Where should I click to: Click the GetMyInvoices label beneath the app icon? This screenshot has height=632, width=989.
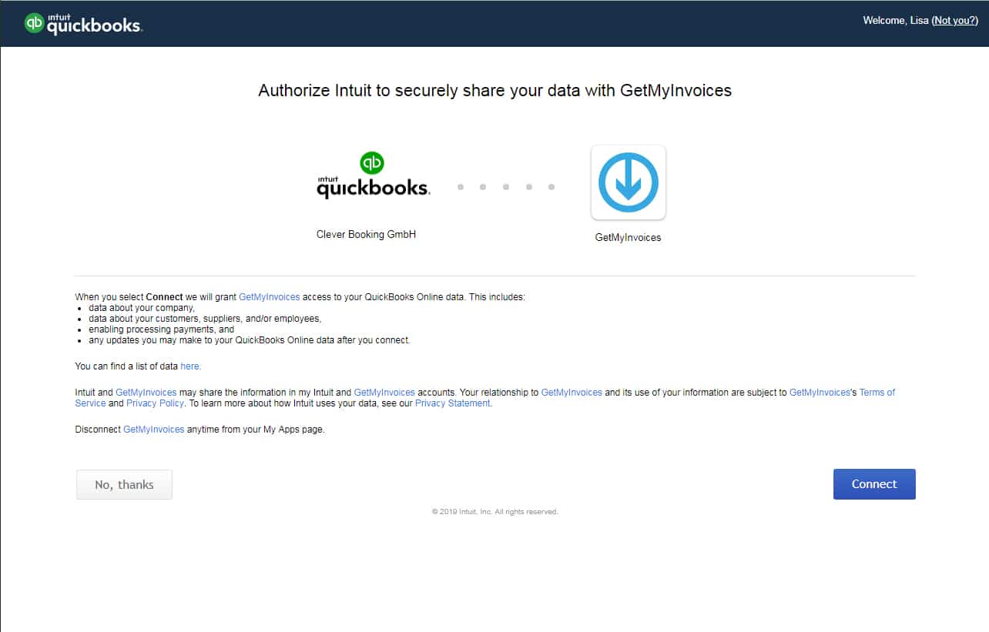[629, 238]
